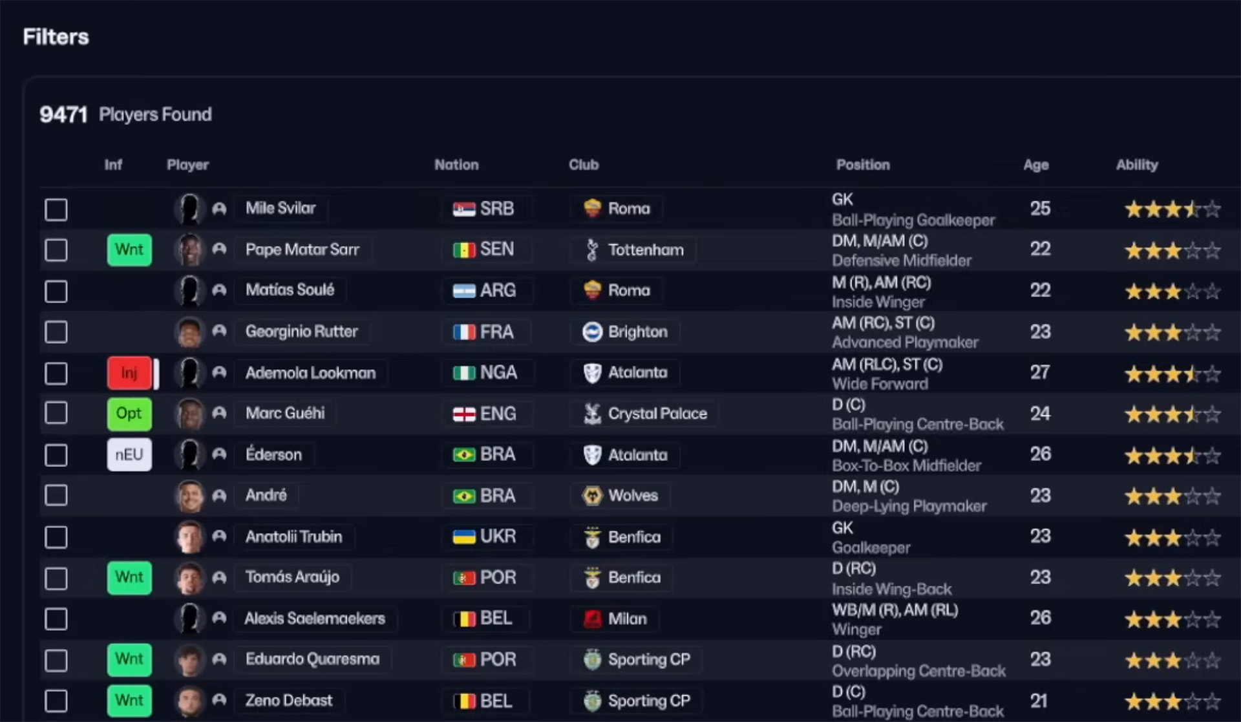Check the box beside Anatolii Trubin
Screen dimensions: 1241x722
56,537
